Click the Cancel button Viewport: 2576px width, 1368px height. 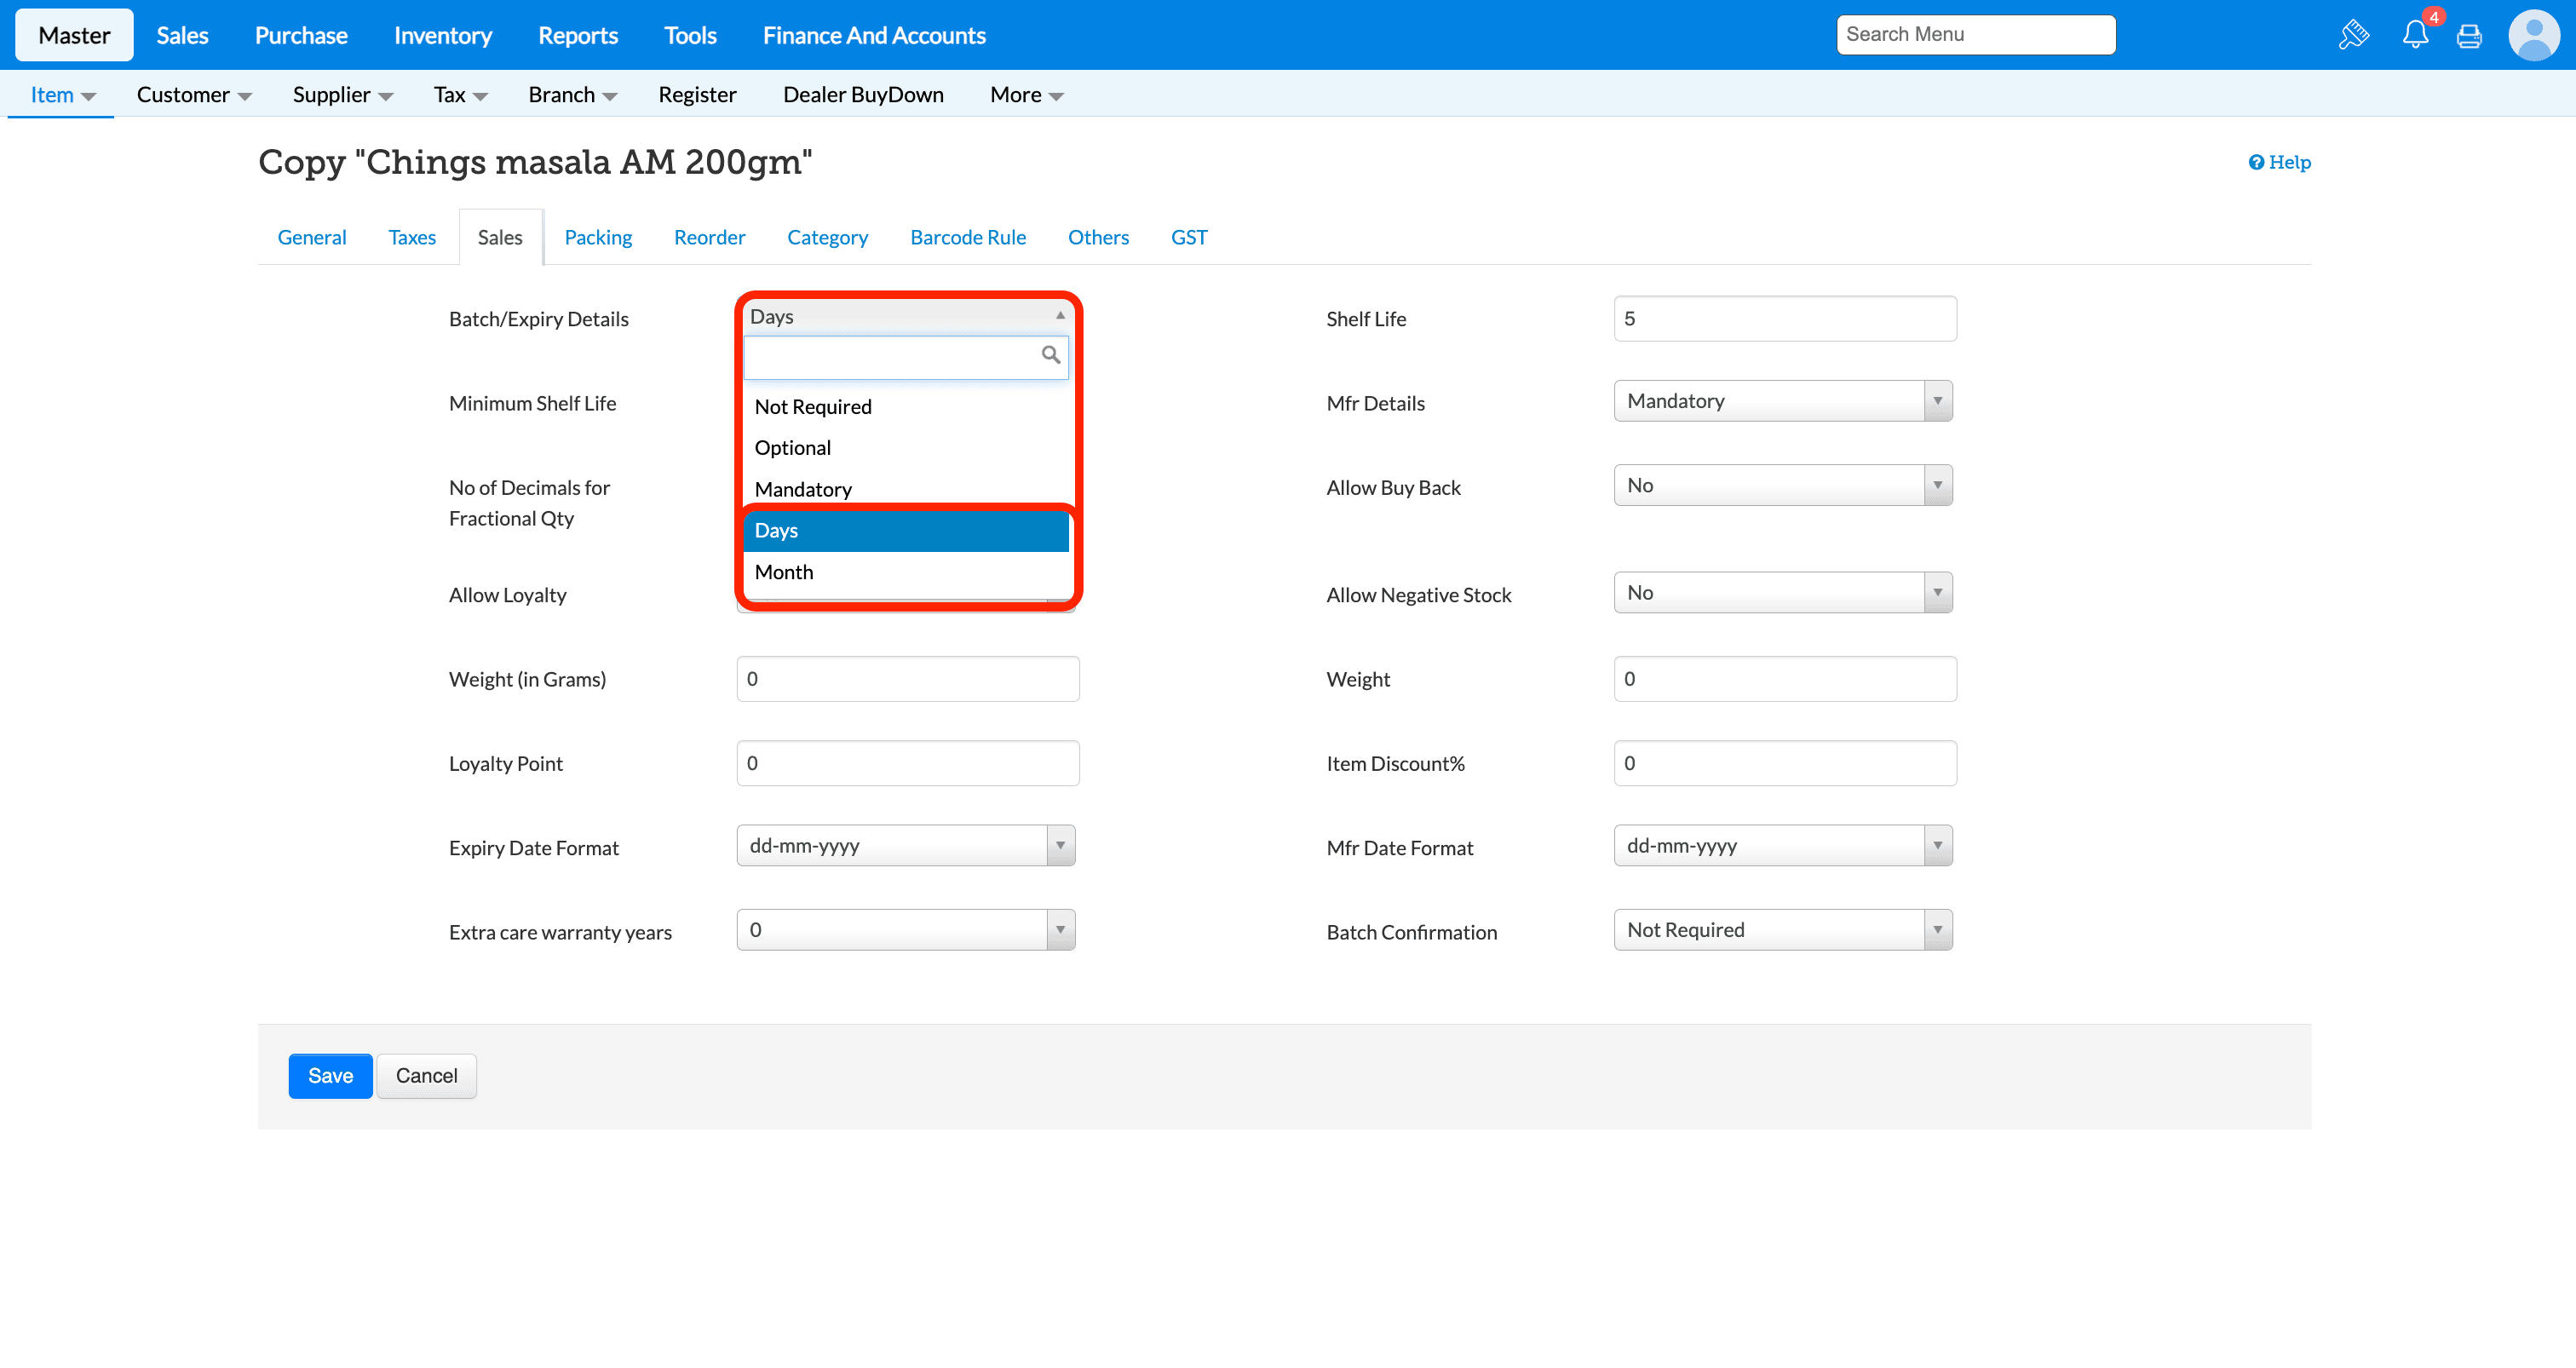(x=426, y=1076)
